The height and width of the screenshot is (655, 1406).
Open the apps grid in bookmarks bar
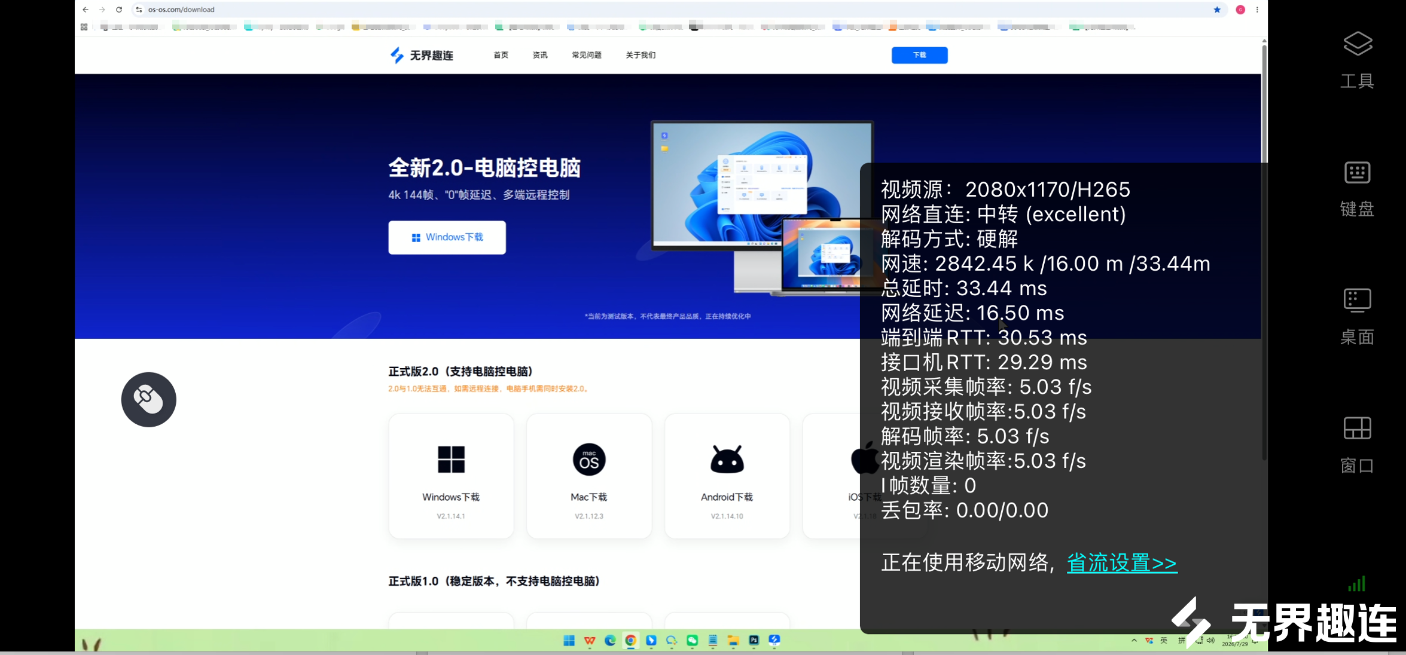84,27
